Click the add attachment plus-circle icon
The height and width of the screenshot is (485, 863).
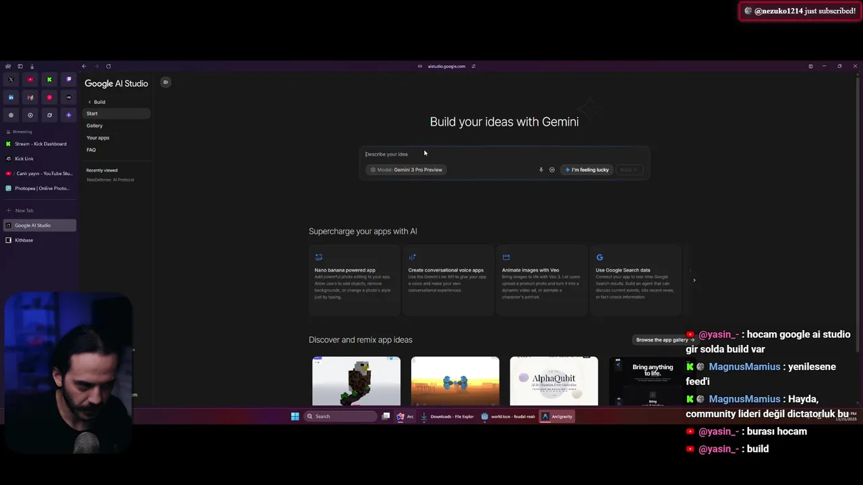point(552,170)
